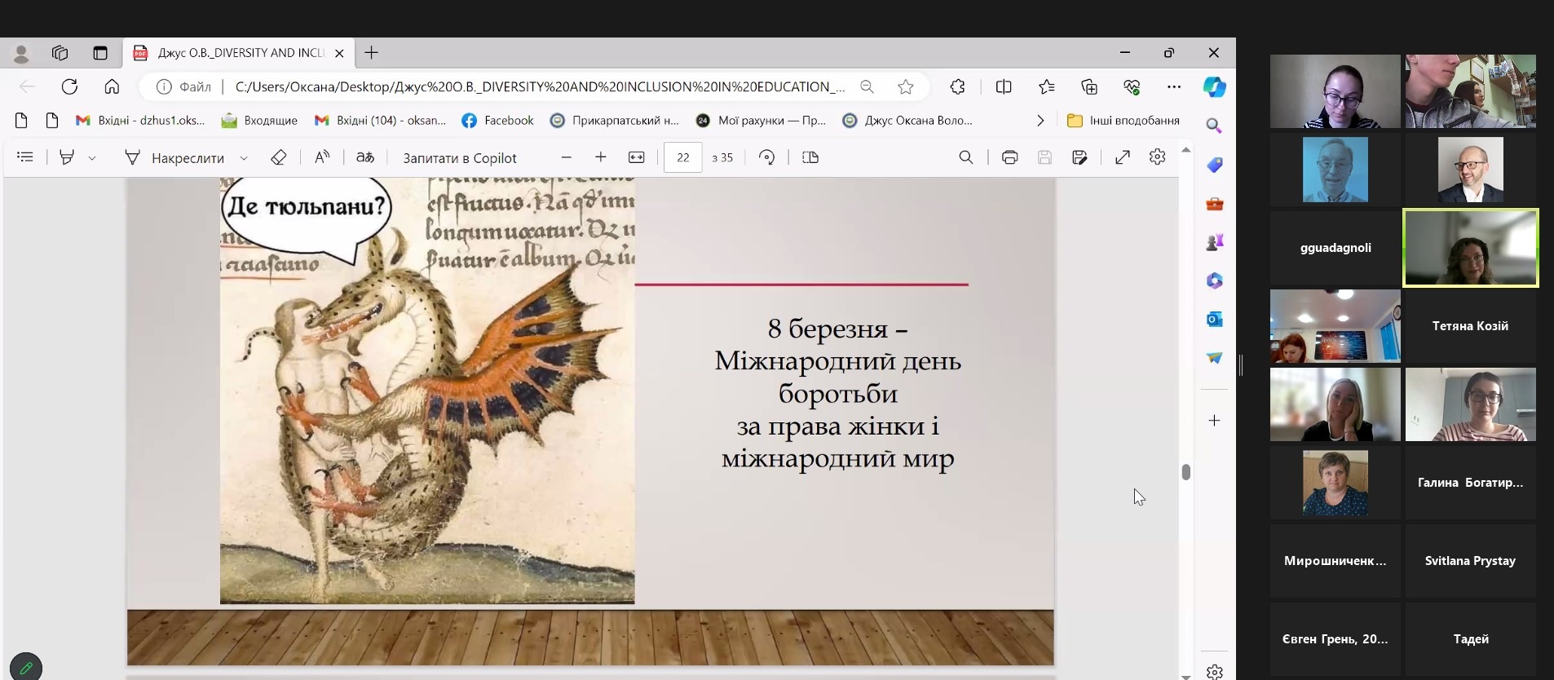Expand the highlight tool dropdown arrow

pyautogui.click(x=92, y=158)
